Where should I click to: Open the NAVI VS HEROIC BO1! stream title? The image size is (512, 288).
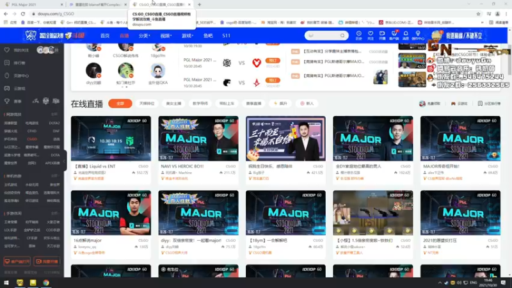pyautogui.click(x=181, y=166)
